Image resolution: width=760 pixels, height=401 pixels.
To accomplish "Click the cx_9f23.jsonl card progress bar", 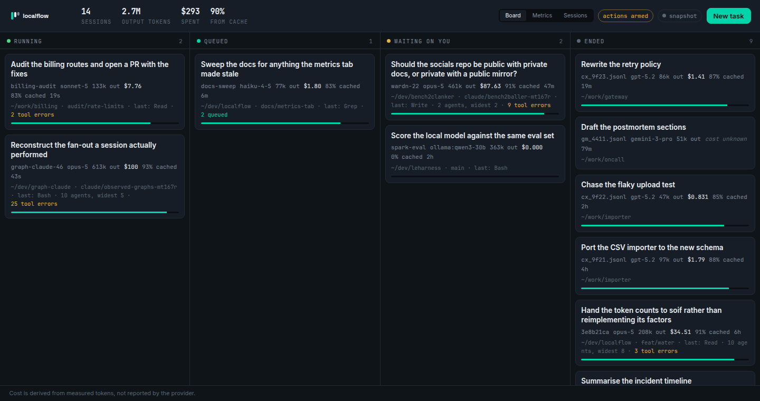I will click(x=665, y=105).
